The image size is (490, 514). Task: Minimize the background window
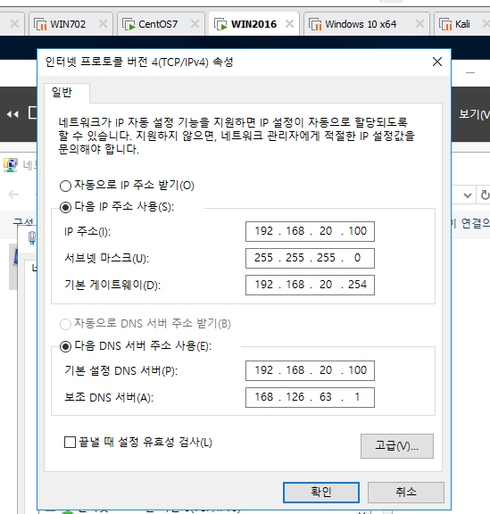[470, 73]
